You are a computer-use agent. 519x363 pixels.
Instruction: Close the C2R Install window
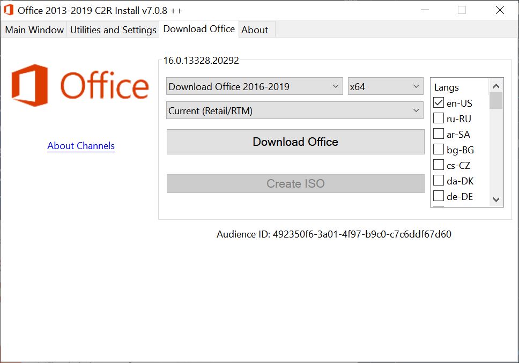pos(500,10)
